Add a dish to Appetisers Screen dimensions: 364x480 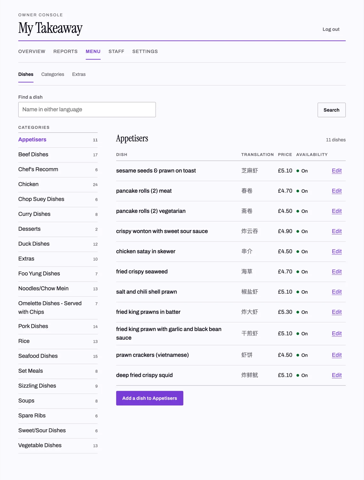tap(150, 398)
